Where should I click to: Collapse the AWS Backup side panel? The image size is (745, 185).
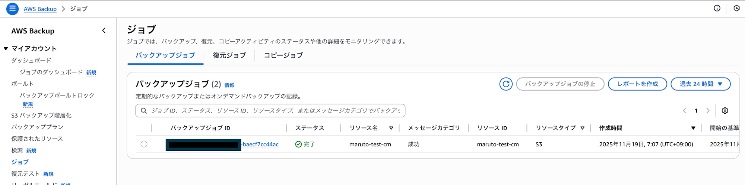click(x=104, y=31)
